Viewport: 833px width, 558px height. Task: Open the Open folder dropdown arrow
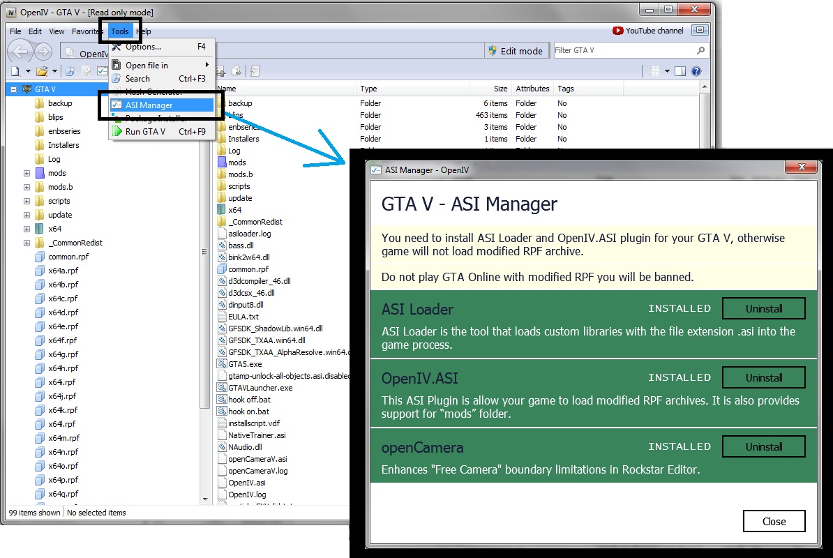coord(54,71)
